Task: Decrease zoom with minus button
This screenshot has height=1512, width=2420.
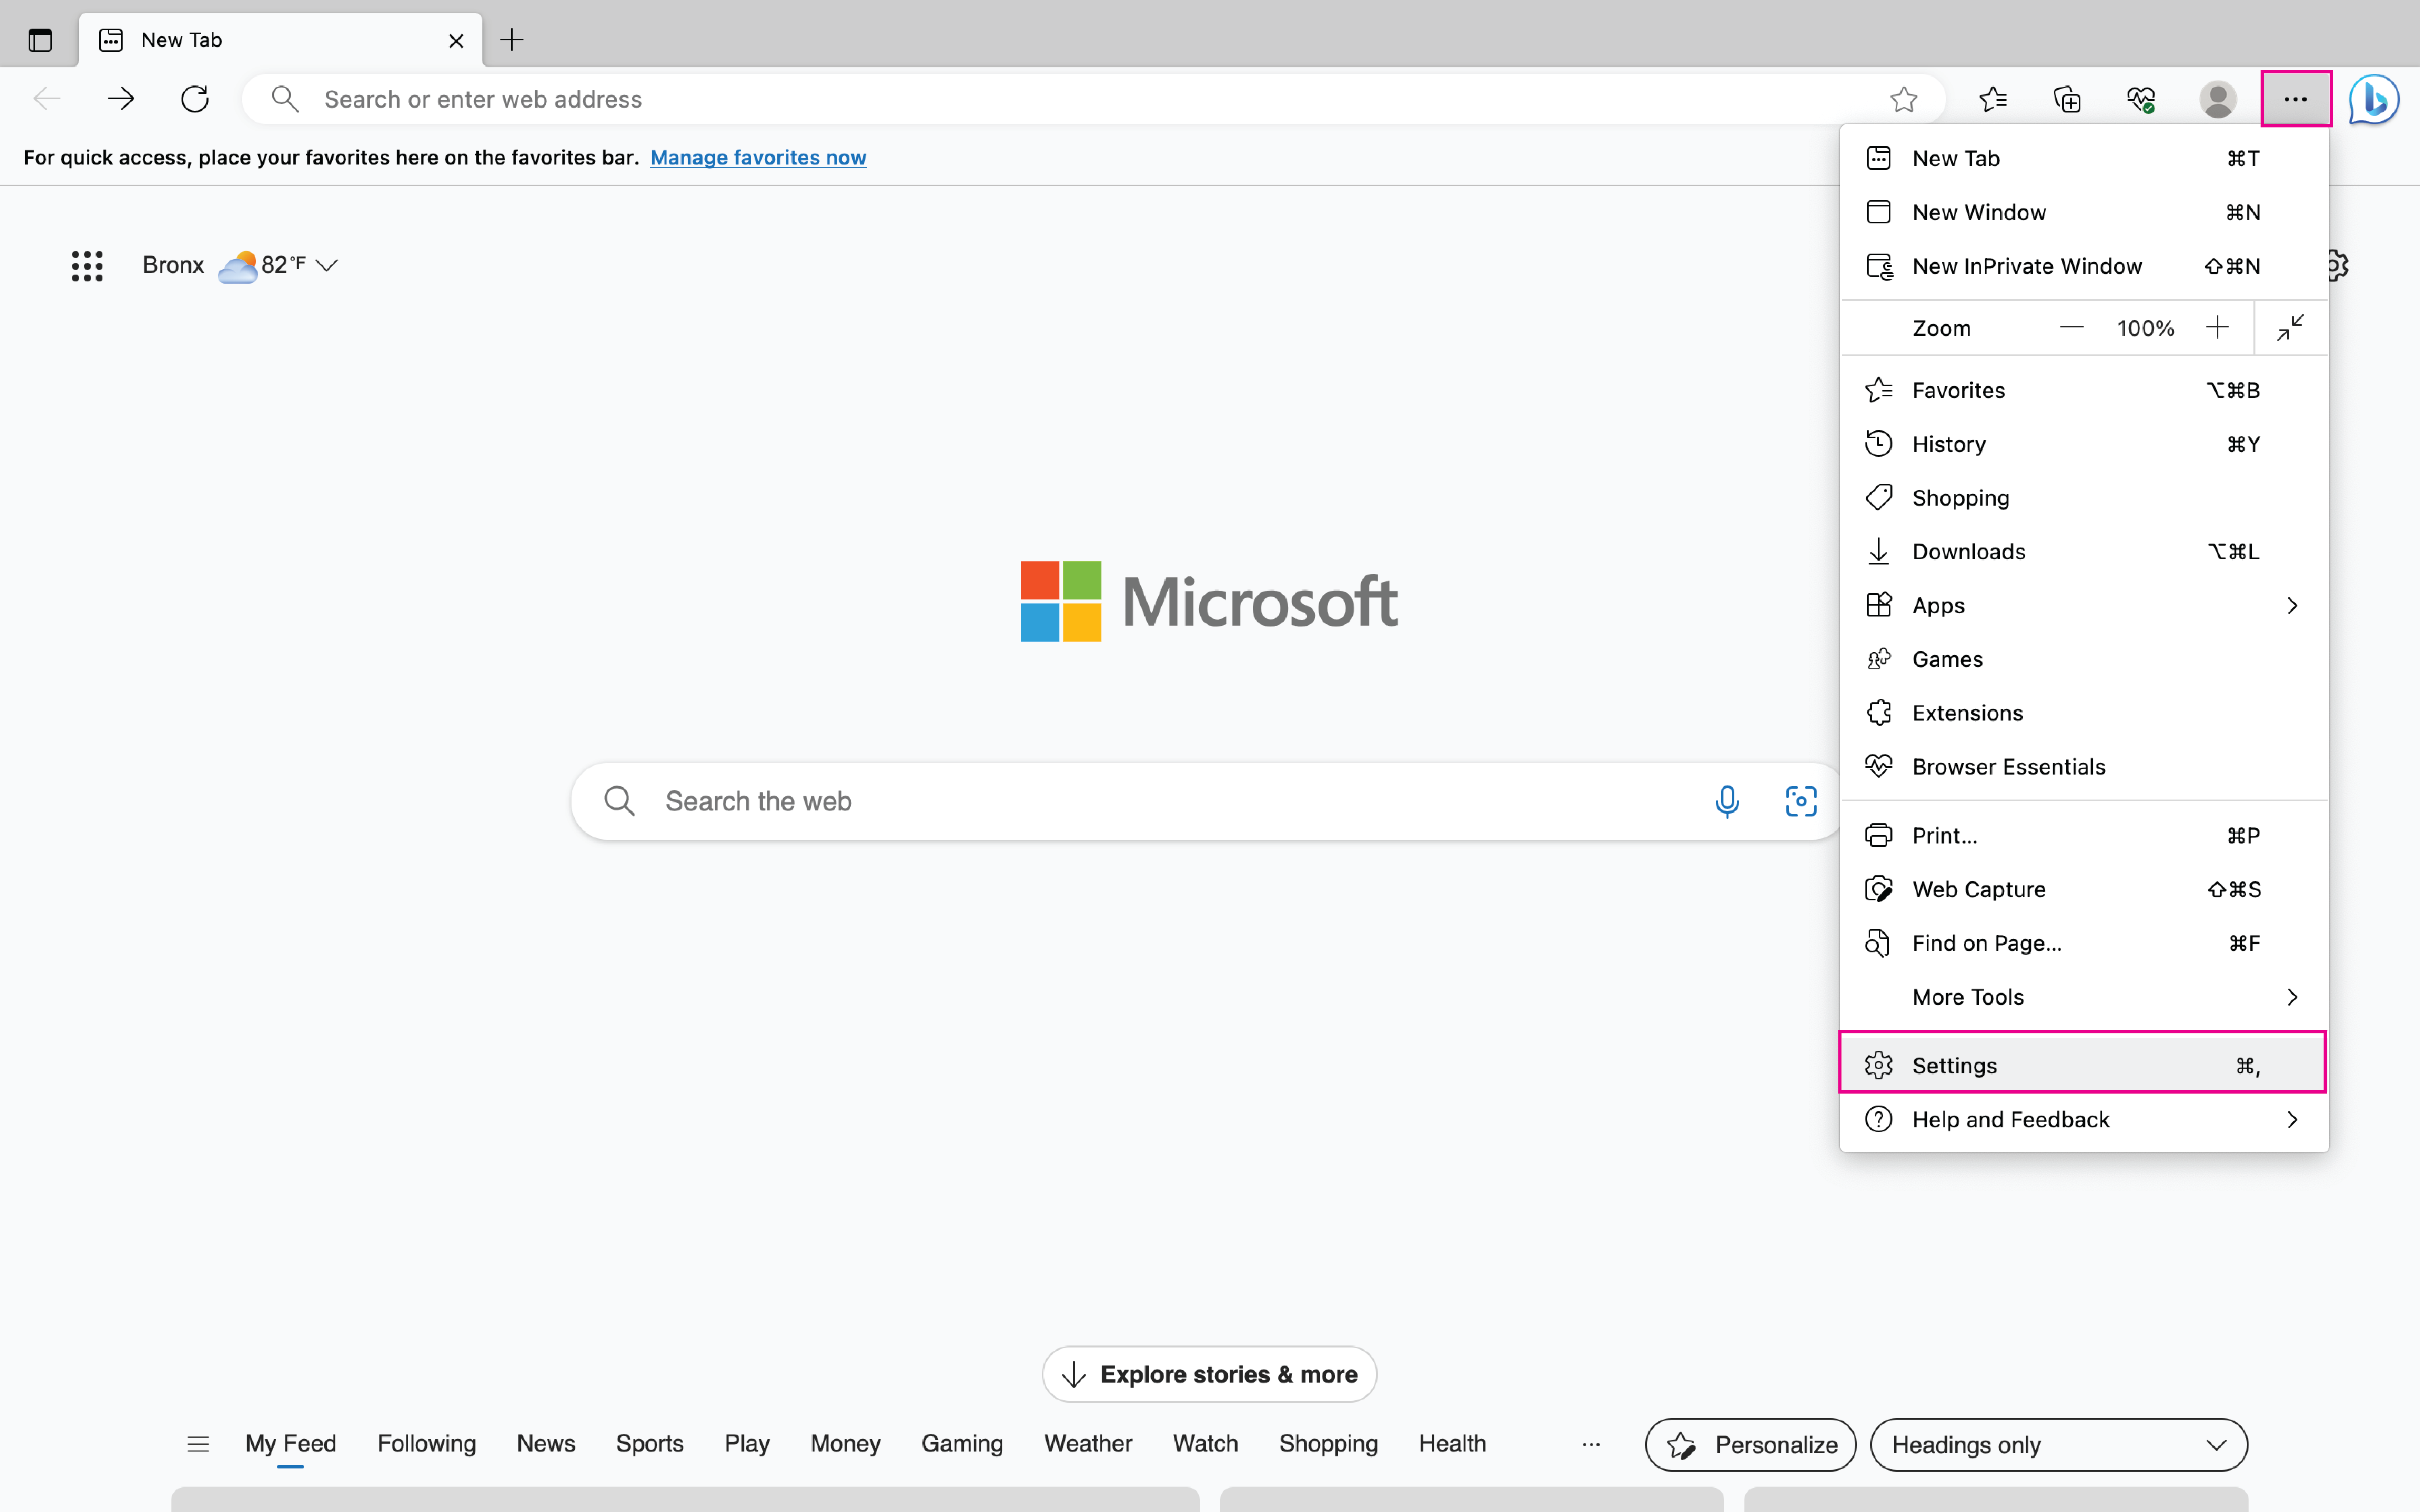Action: point(2072,327)
